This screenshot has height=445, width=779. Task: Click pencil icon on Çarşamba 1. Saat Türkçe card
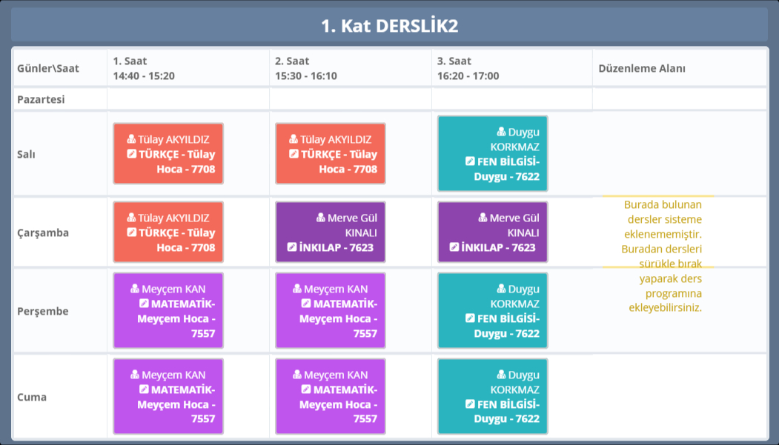(131, 232)
